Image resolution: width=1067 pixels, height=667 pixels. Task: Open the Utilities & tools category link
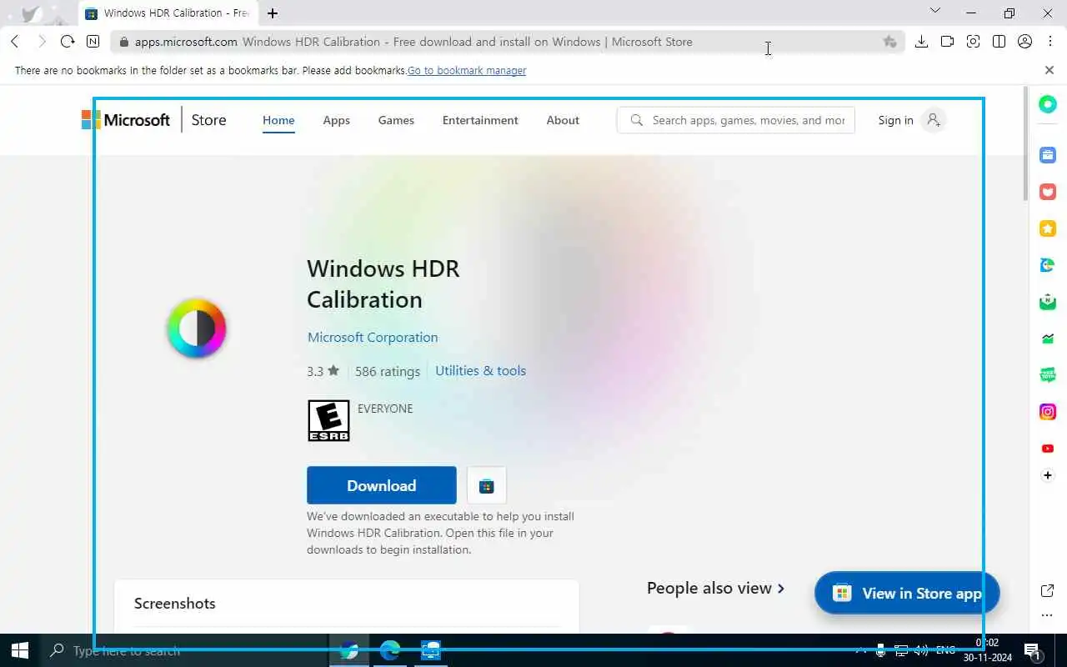pos(480,370)
